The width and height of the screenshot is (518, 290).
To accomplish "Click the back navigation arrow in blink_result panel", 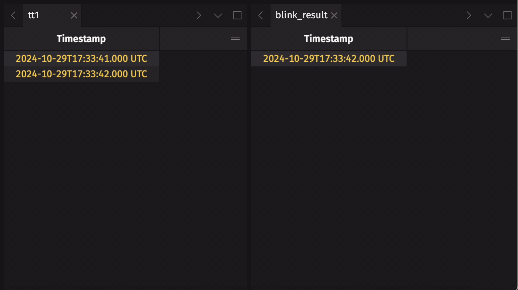I will (260, 15).
